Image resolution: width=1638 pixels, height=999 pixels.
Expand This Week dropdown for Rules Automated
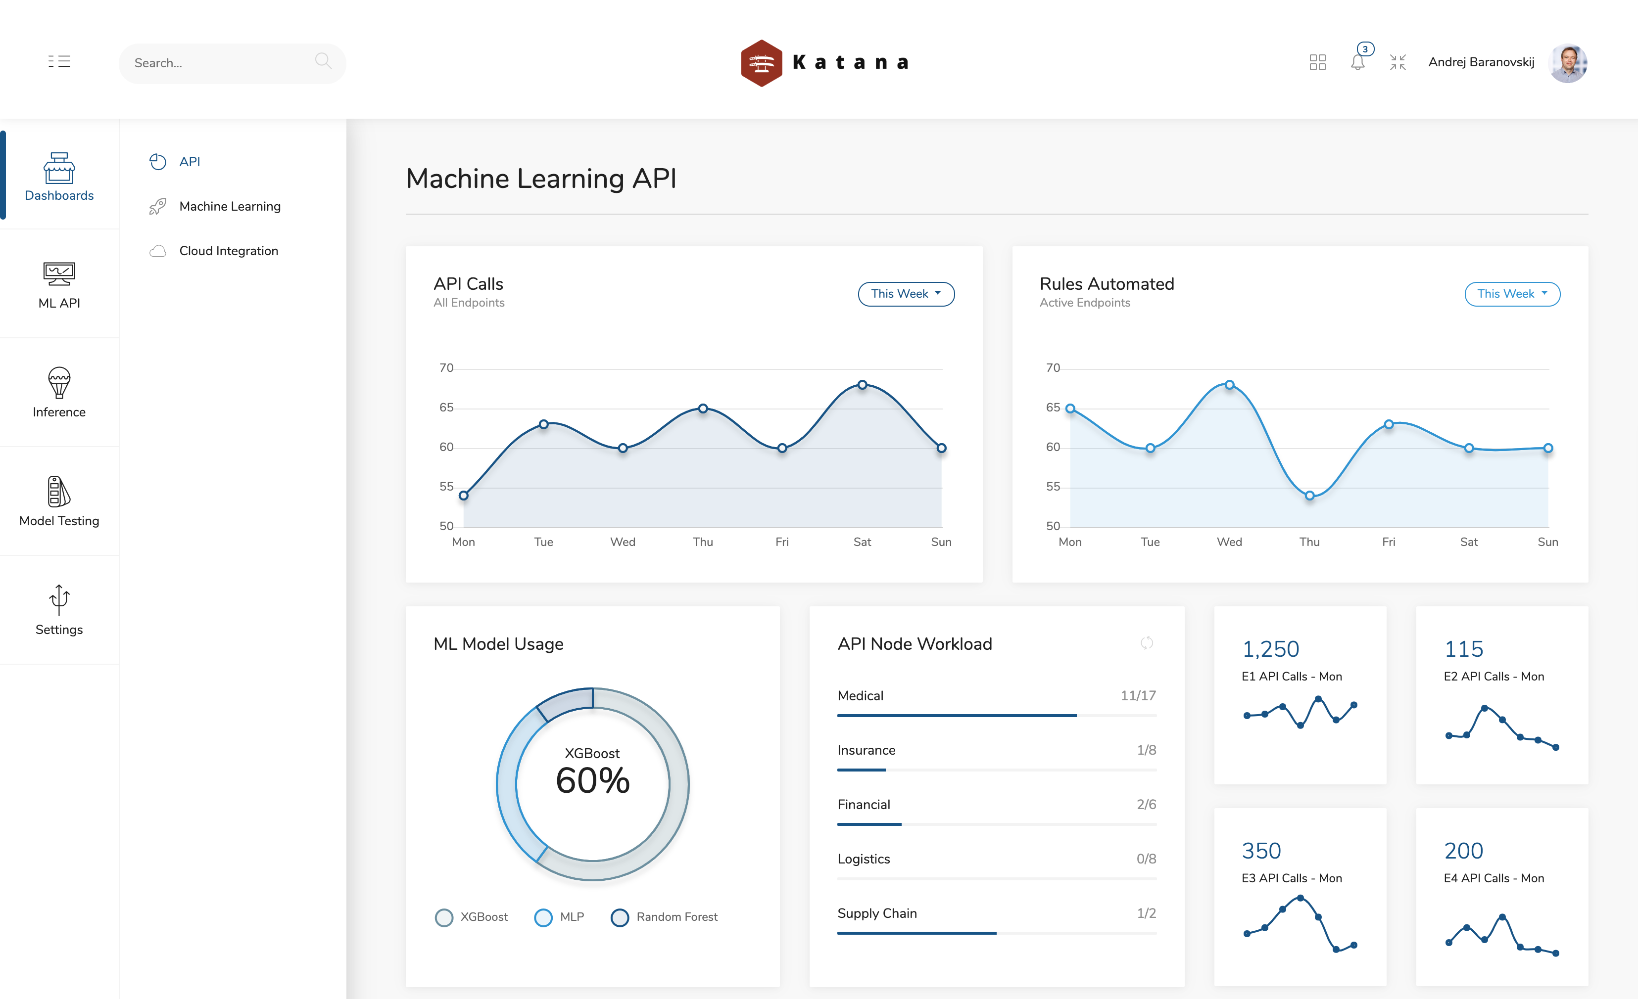(1512, 294)
